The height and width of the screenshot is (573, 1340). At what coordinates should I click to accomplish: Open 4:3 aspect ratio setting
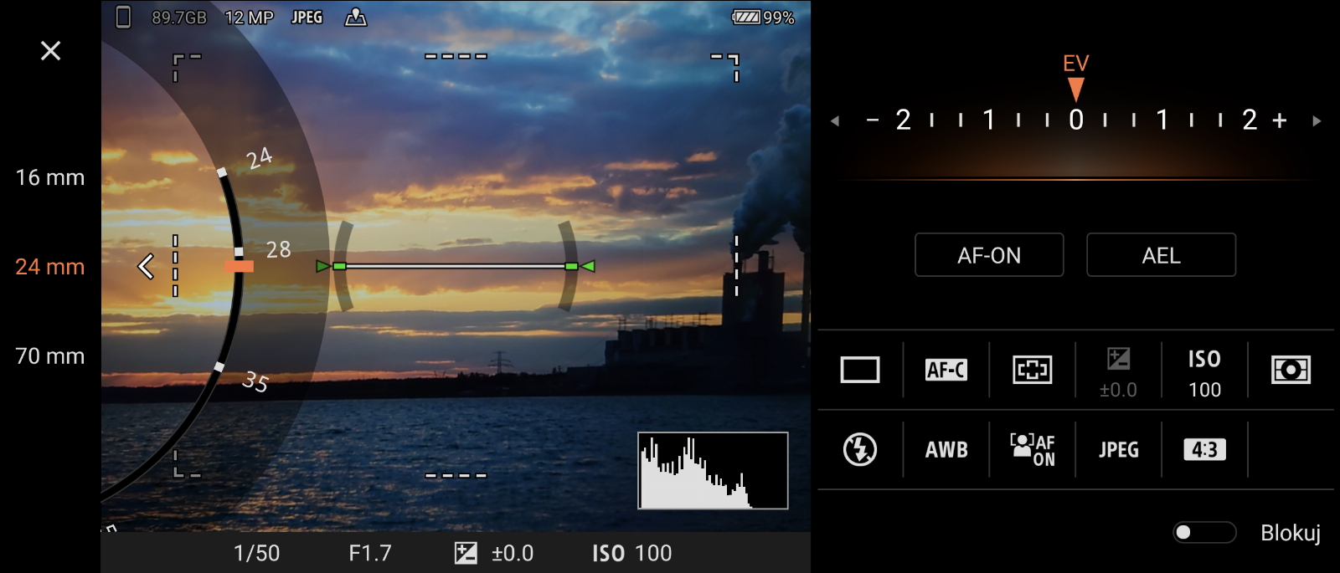(x=1204, y=450)
